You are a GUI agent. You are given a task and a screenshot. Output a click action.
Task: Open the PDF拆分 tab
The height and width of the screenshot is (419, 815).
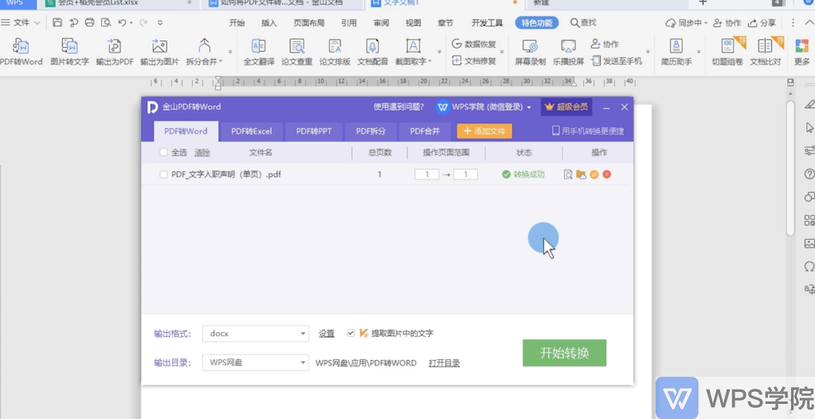(371, 131)
